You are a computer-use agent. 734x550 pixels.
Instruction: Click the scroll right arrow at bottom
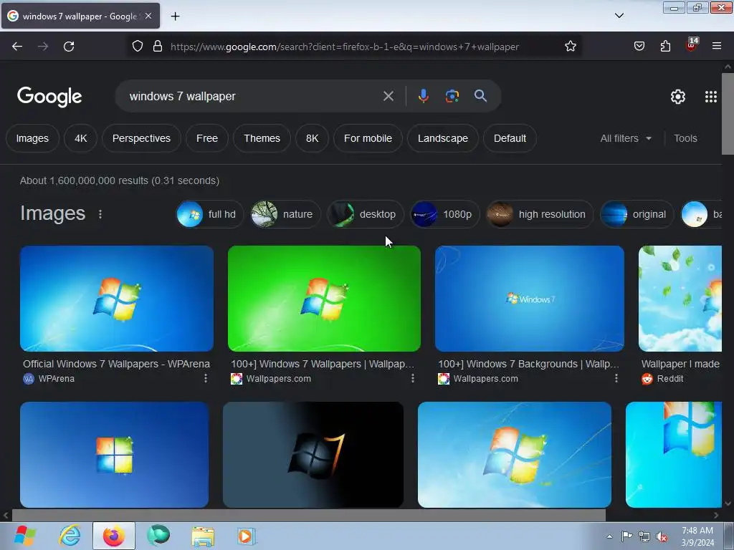pos(716,516)
